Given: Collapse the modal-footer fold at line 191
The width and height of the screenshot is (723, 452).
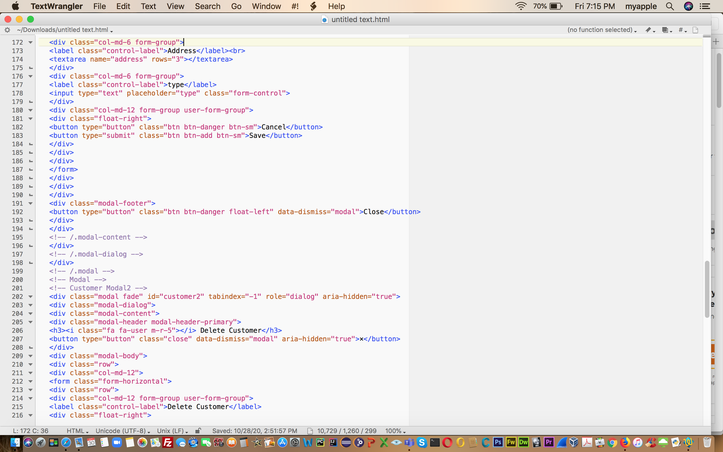Looking at the screenshot, I should click(31, 204).
